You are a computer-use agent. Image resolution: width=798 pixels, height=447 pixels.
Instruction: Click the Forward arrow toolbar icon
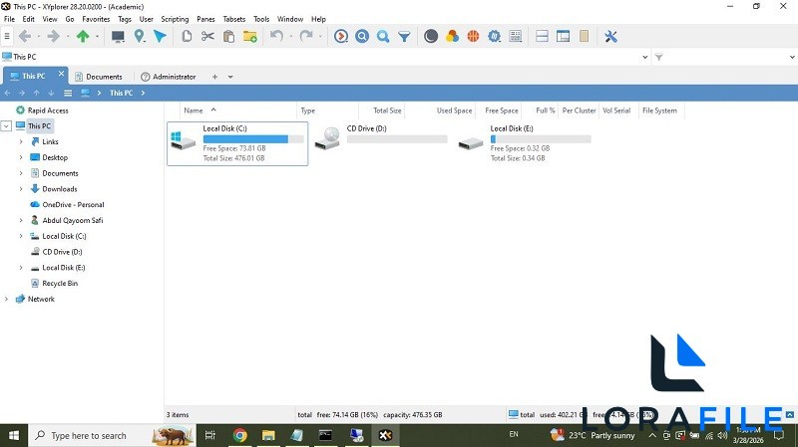(x=53, y=36)
